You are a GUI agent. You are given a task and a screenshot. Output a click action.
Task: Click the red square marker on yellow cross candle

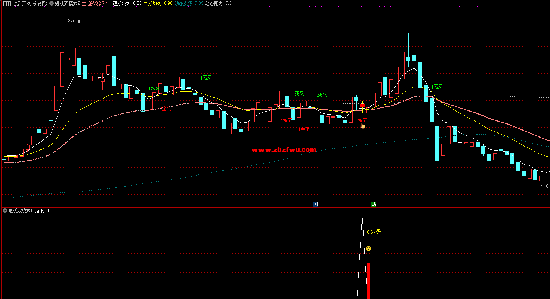pyautogui.click(x=362, y=105)
